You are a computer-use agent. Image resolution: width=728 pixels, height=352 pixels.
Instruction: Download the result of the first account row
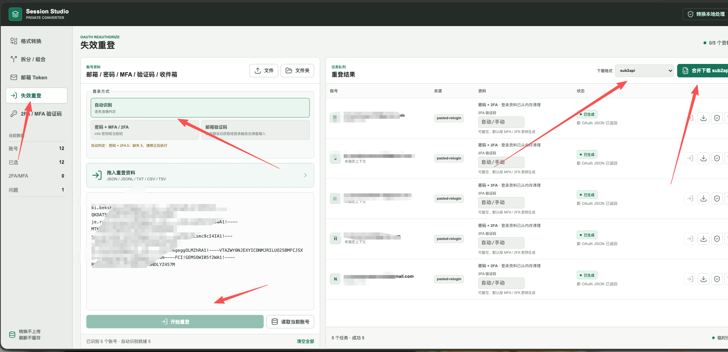point(704,118)
